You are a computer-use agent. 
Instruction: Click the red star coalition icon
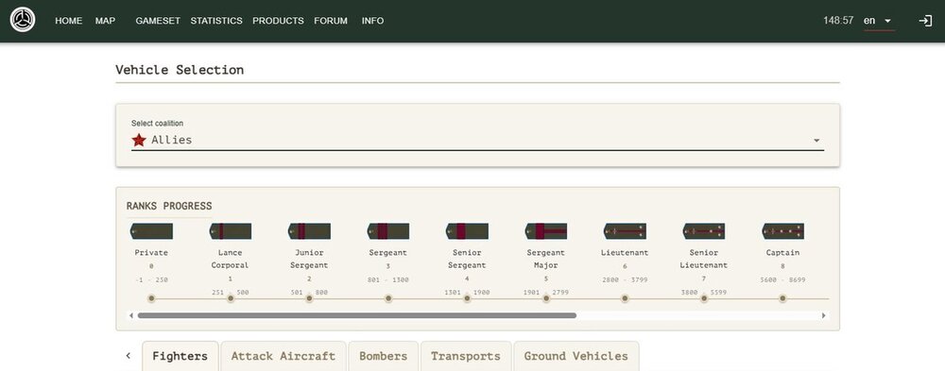point(139,140)
